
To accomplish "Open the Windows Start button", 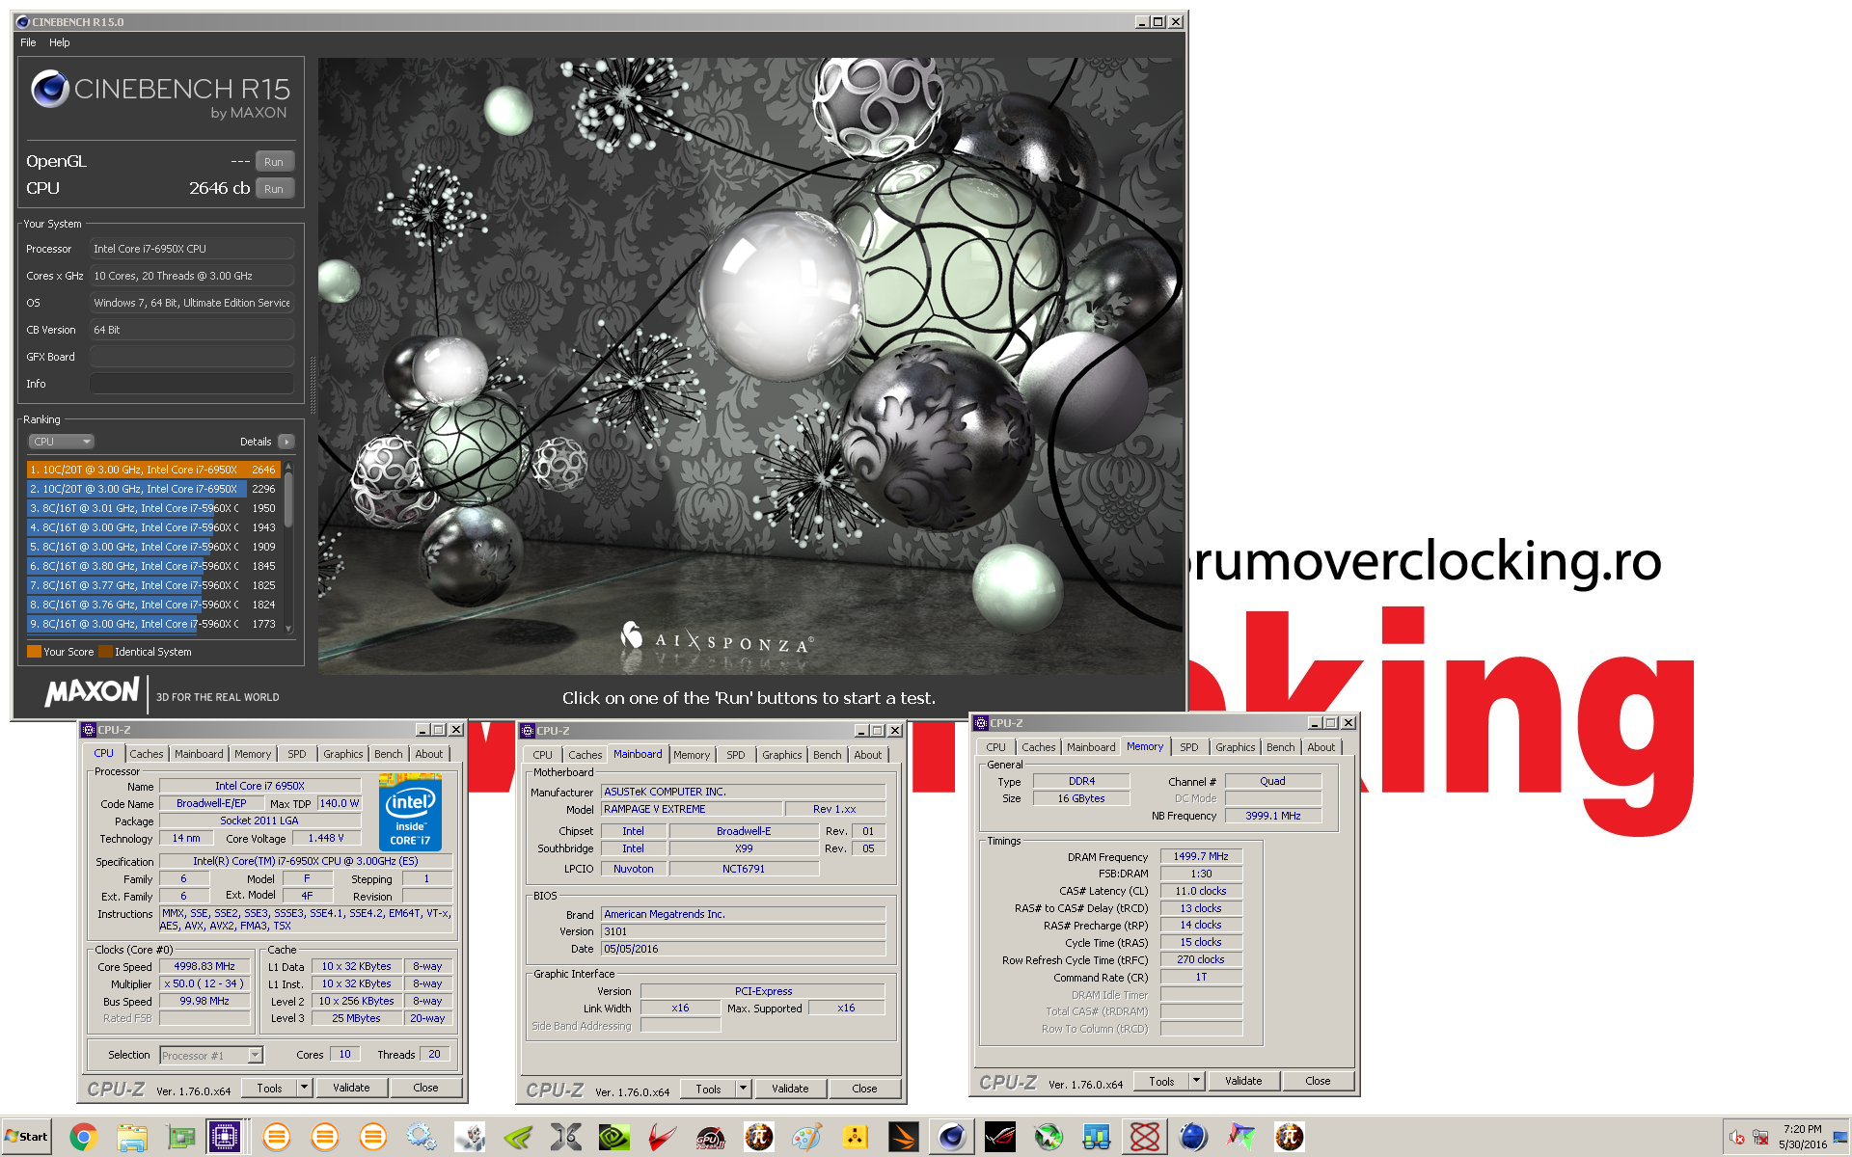I will pyautogui.click(x=27, y=1137).
